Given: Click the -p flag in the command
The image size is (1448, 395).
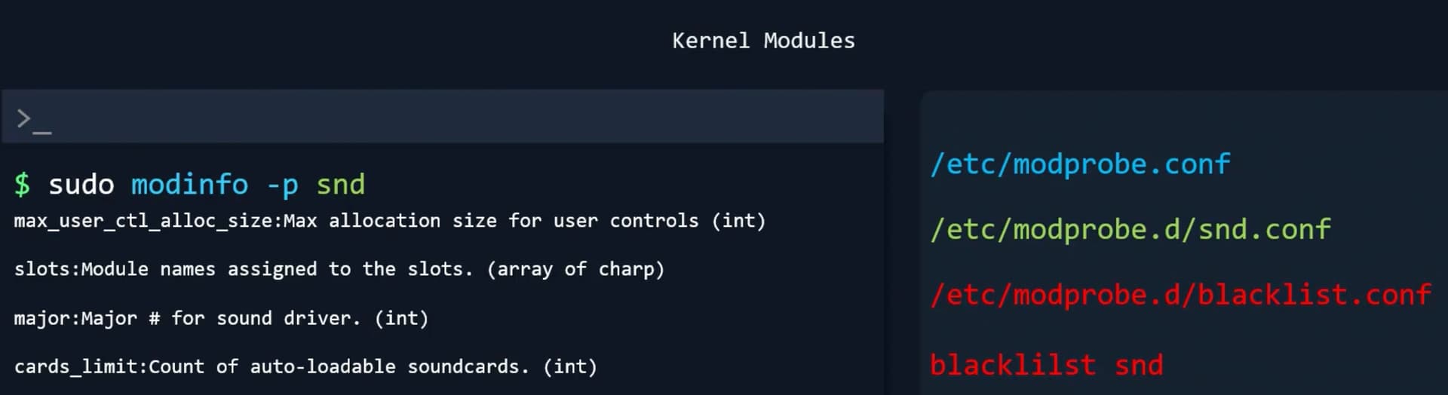Looking at the screenshot, I should tap(283, 185).
